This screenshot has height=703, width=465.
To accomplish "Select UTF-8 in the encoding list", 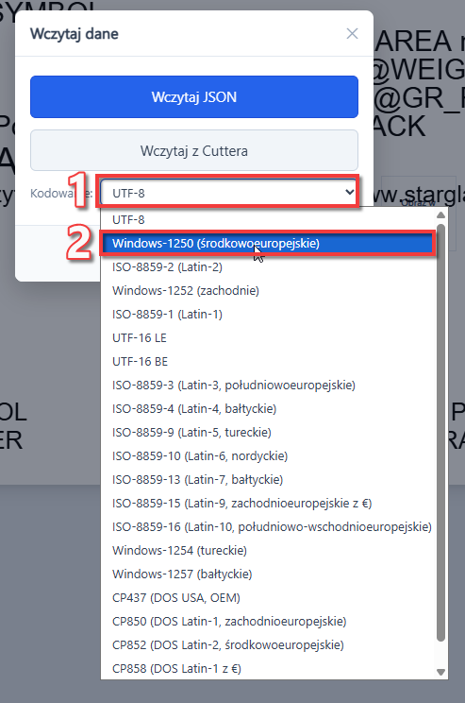I will click(269, 219).
